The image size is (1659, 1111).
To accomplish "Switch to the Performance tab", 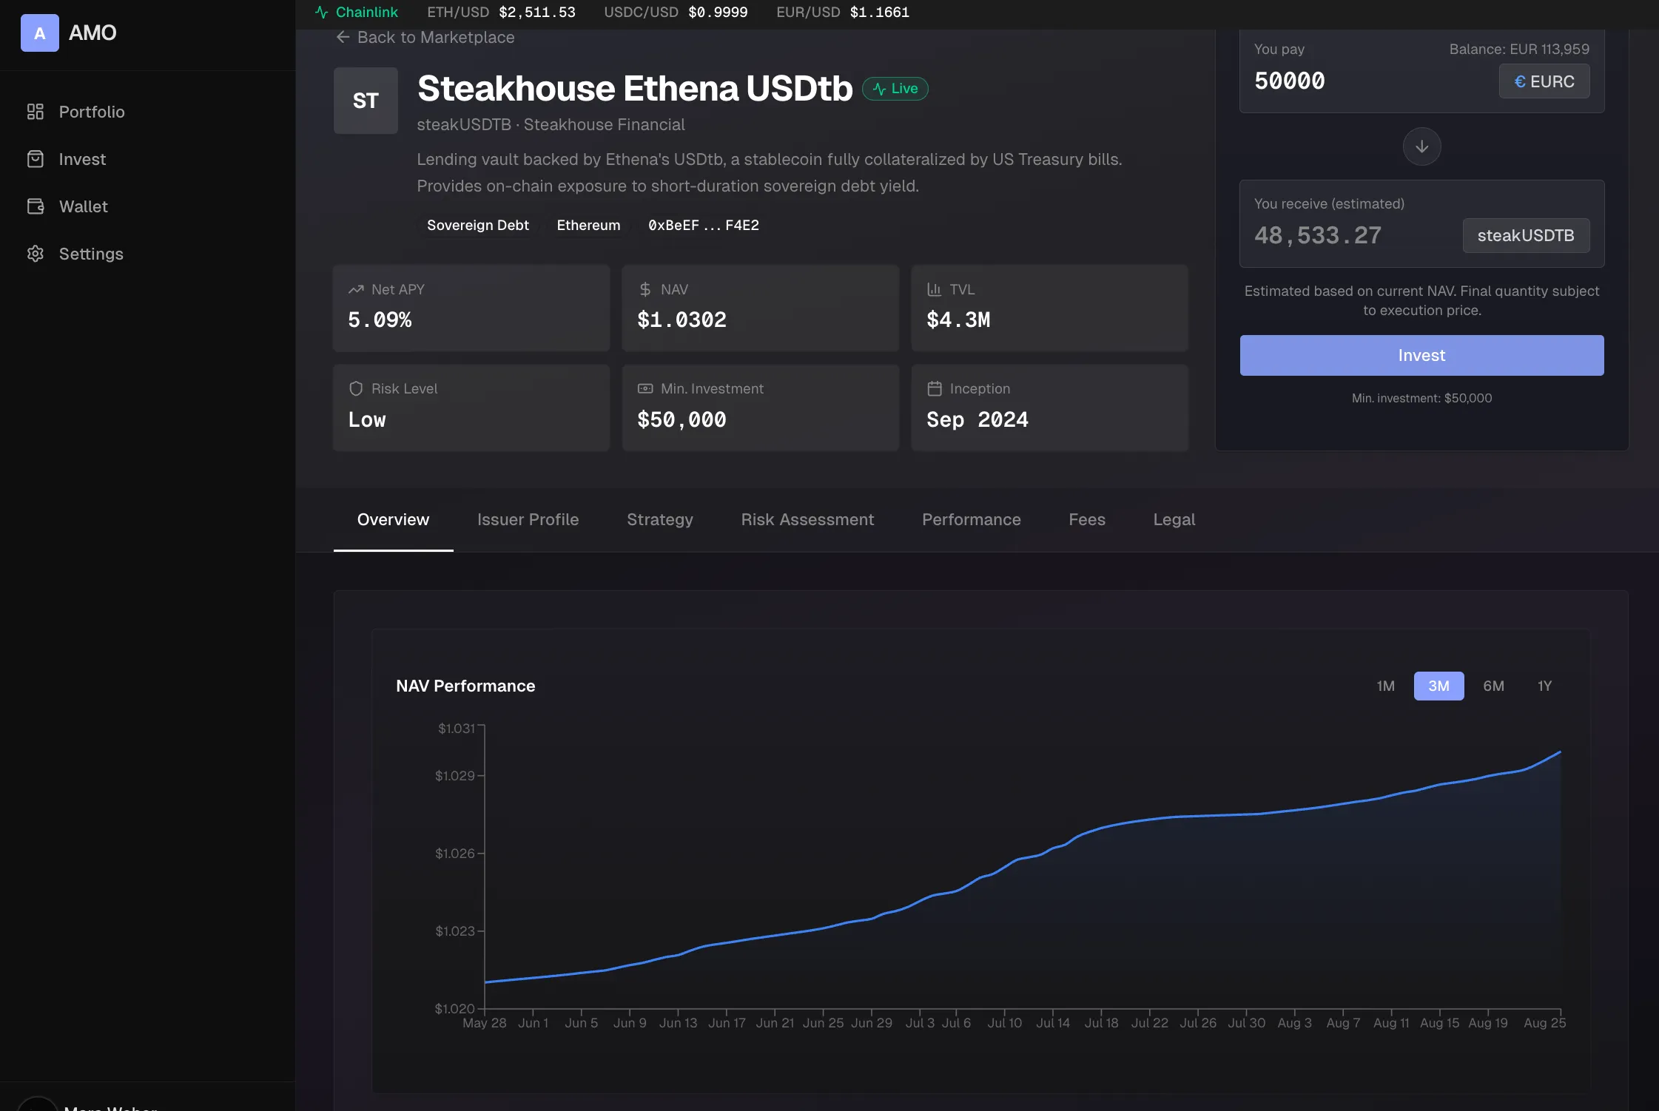I will click(x=971, y=519).
